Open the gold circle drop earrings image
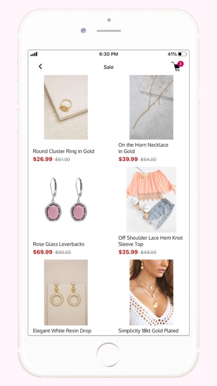 [66, 292]
